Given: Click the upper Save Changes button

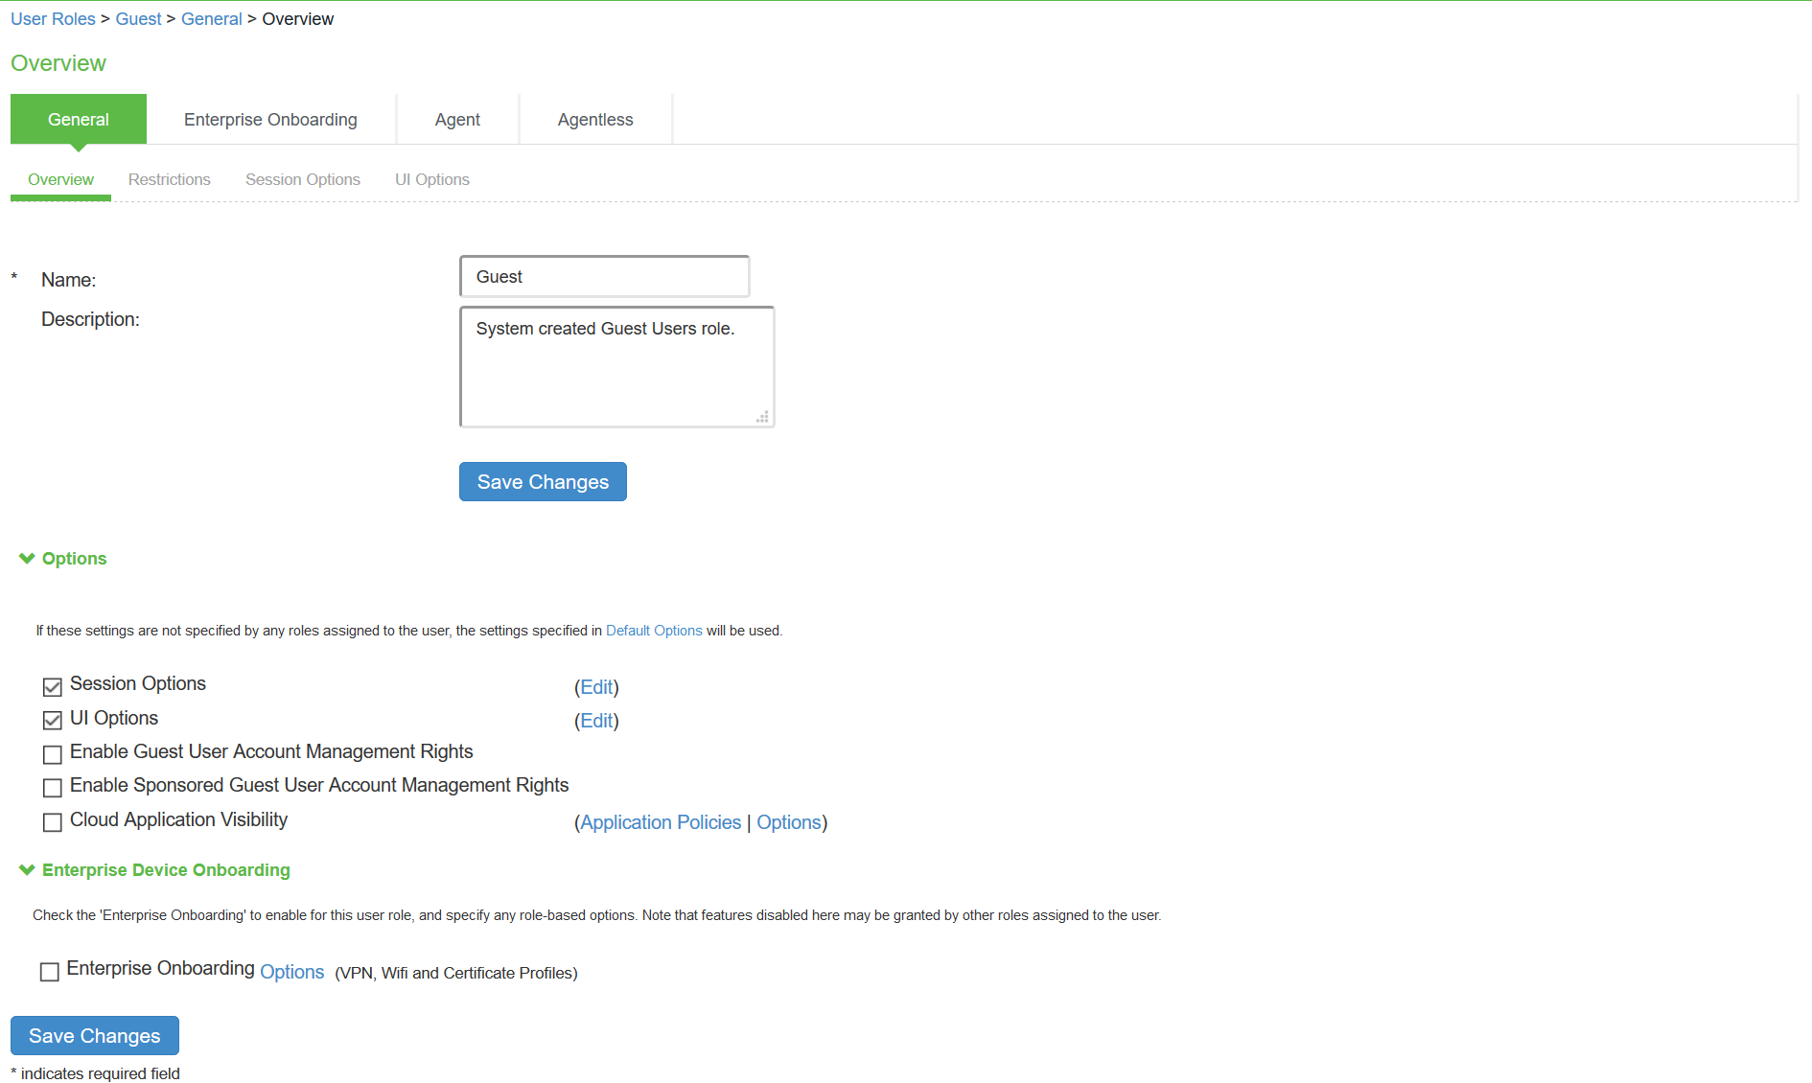Looking at the screenshot, I should [543, 482].
